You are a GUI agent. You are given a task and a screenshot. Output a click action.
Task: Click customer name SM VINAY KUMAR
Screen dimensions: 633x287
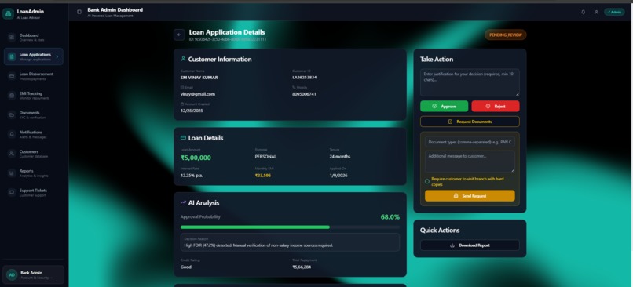pyautogui.click(x=199, y=78)
